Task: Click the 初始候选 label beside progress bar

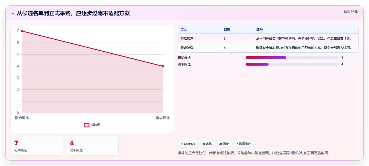Action: (x=184, y=58)
